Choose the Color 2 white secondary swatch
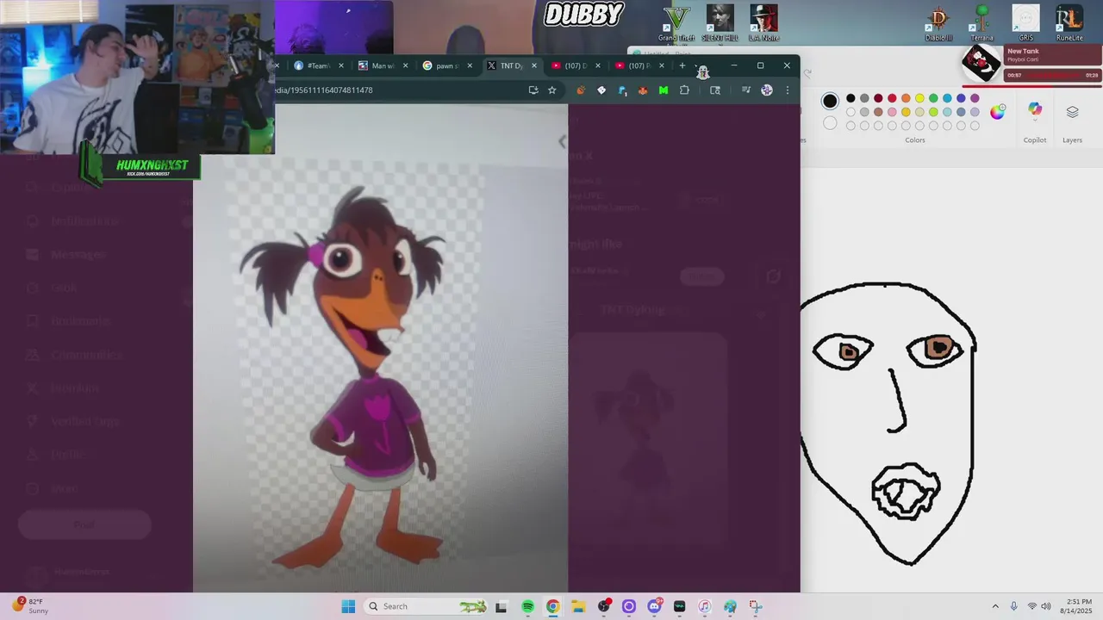 [830, 123]
